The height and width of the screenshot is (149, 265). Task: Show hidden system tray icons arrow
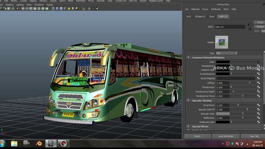point(223,144)
